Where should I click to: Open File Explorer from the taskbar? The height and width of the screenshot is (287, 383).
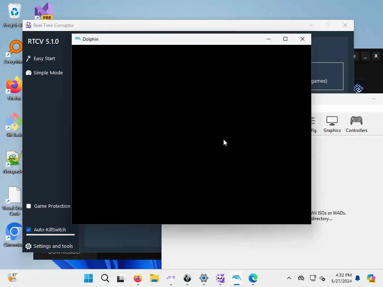coord(154,278)
